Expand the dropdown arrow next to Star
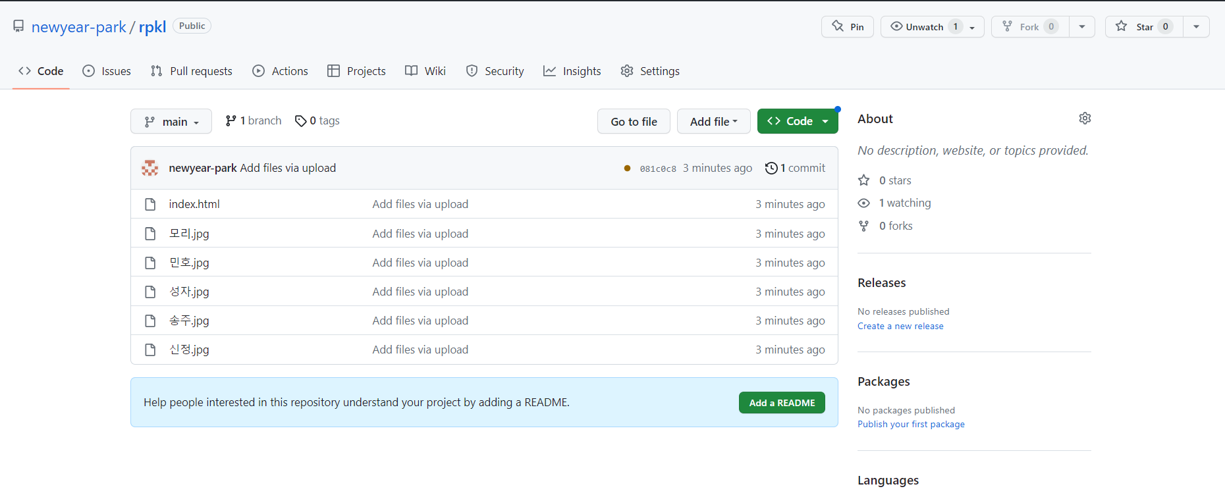This screenshot has height=497, width=1225. click(1197, 27)
